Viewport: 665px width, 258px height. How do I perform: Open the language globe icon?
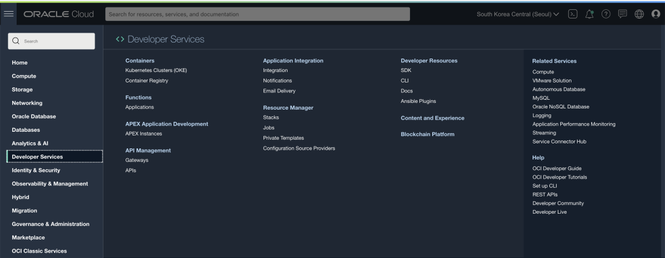tap(639, 14)
